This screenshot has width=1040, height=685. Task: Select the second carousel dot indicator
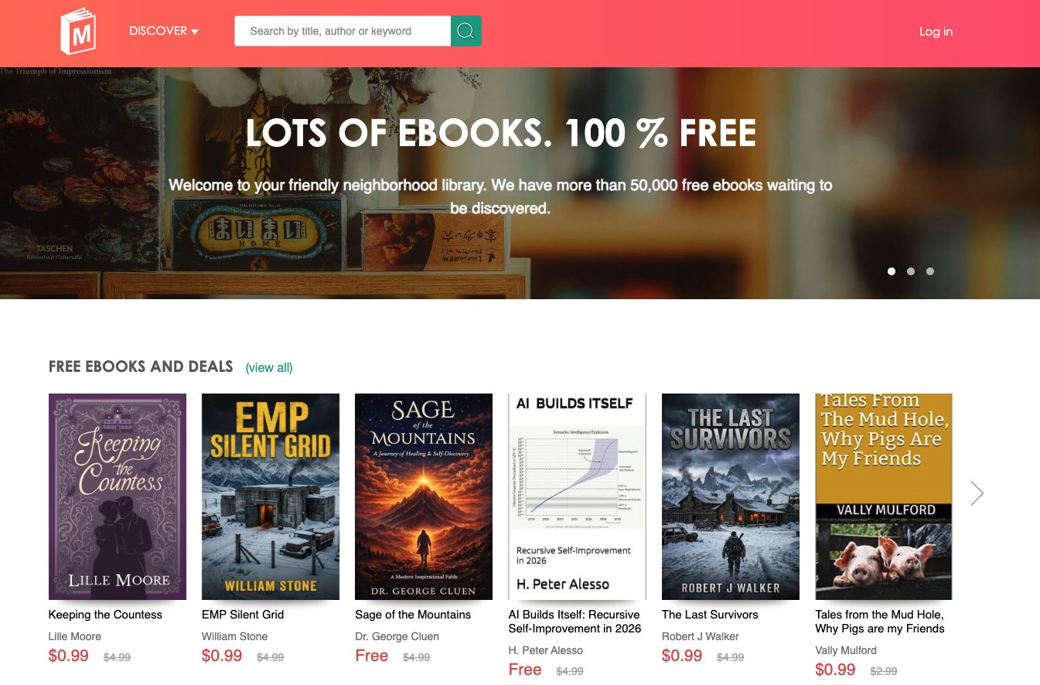click(x=910, y=271)
